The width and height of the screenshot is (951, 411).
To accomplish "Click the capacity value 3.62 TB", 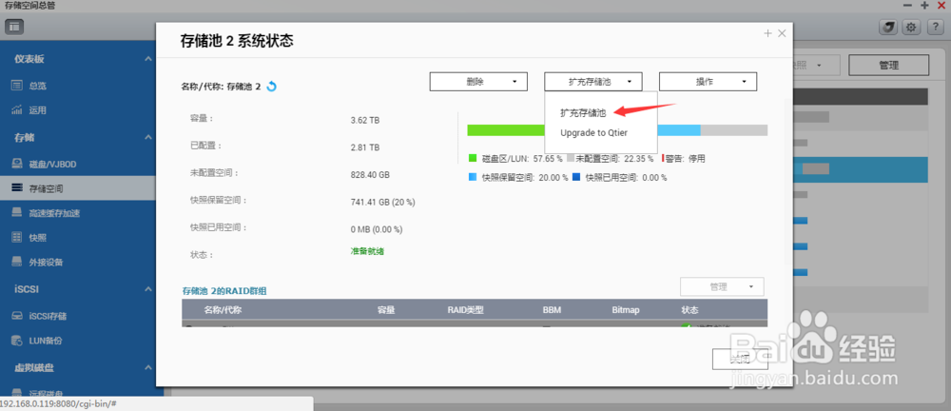I will click(x=365, y=120).
